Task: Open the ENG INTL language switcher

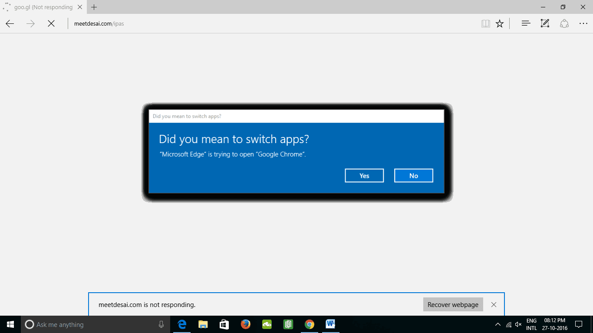Action: tap(532, 324)
